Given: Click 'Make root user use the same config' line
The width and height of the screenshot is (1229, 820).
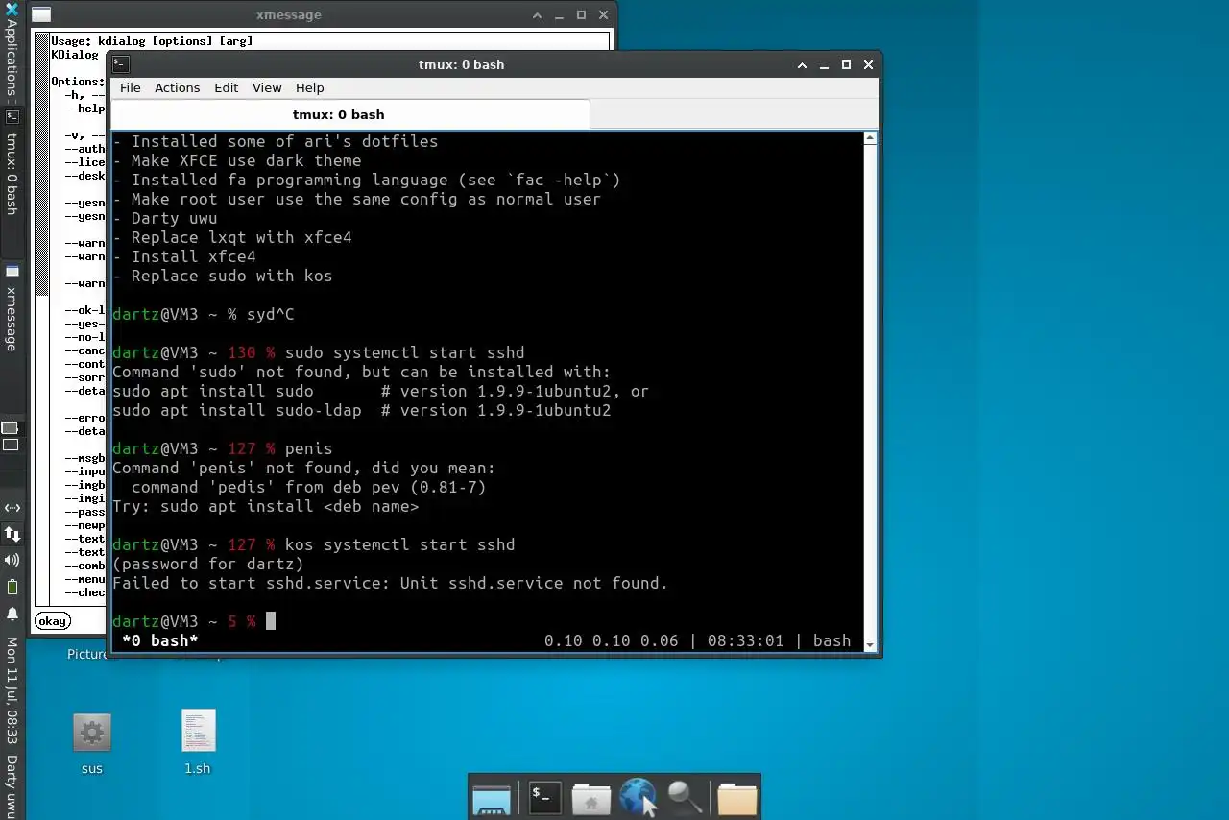Looking at the screenshot, I should click(x=357, y=199).
